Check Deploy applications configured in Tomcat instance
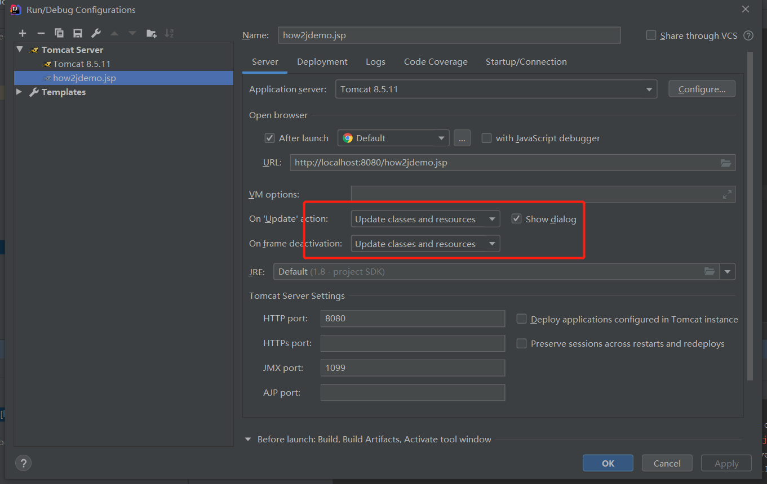This screenshot has height=484, width=767. (522, 319)
